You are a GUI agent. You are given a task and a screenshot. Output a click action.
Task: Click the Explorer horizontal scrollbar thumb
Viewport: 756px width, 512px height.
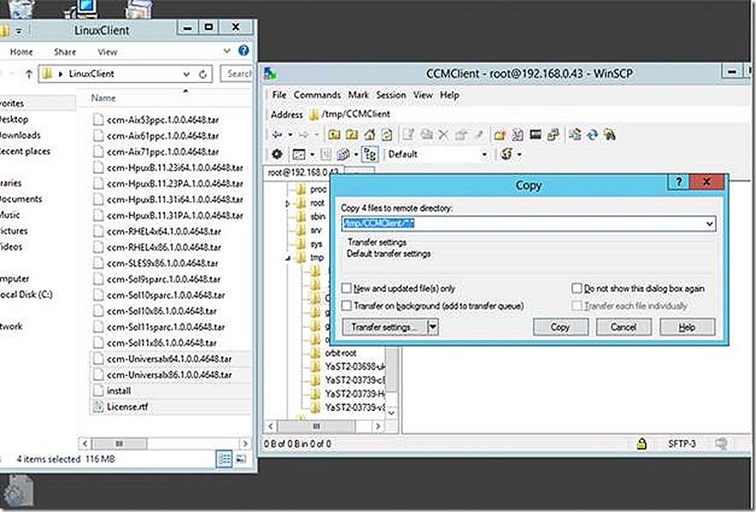119,443
